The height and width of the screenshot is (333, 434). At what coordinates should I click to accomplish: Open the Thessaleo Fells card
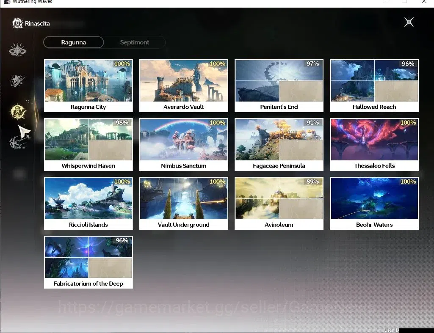pyautogui.click(x=374, y=145)
